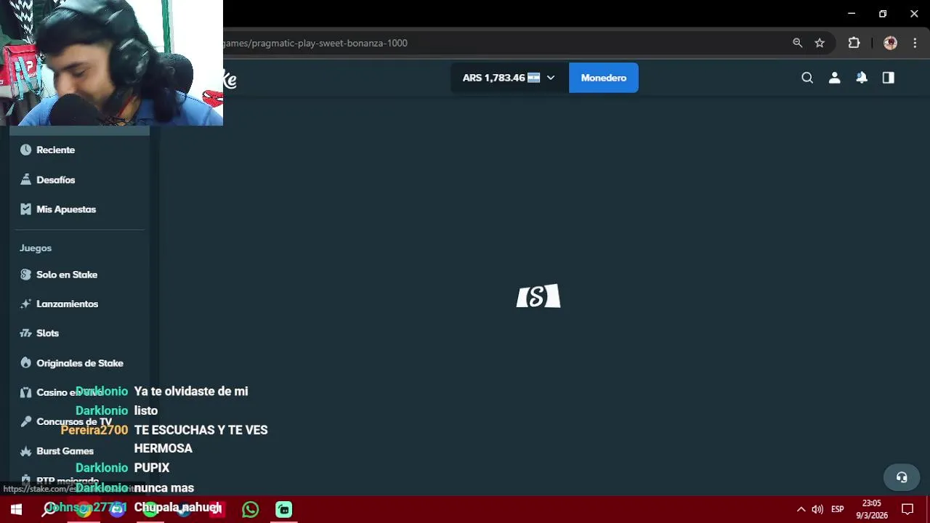Open the browser extensions puzzle icon

coord(854,43)
